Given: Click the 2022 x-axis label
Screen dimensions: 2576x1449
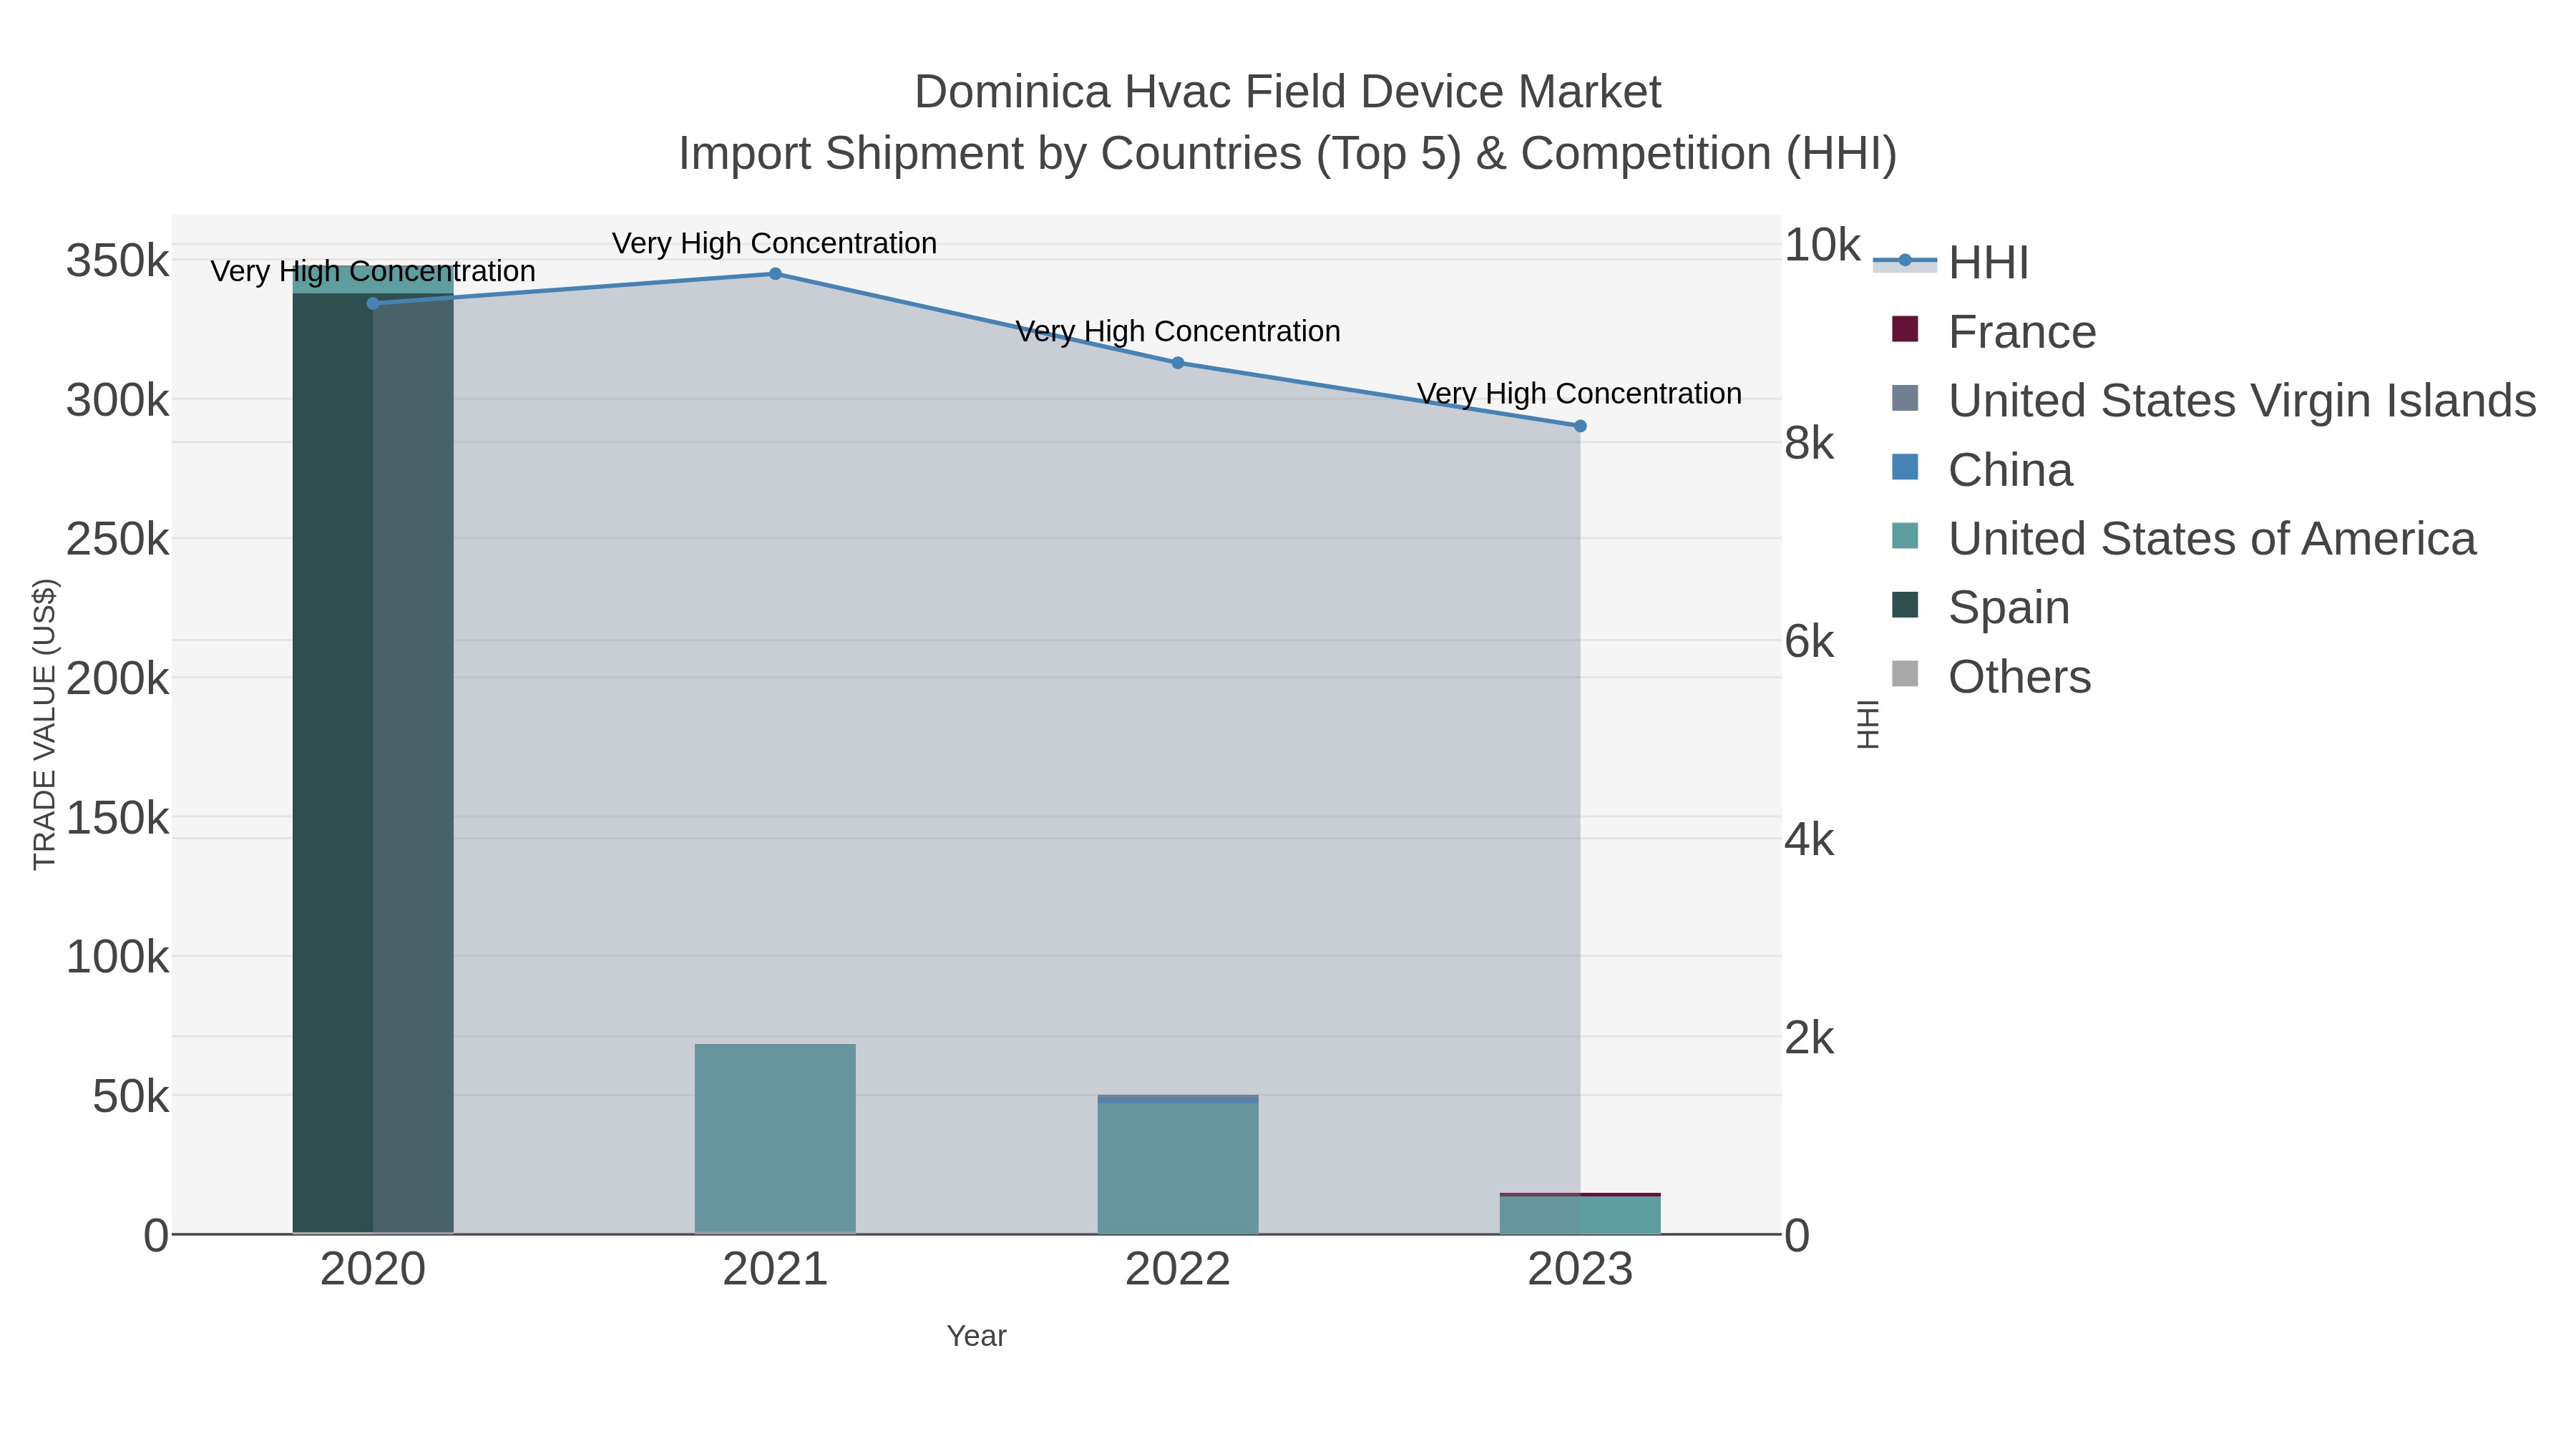Looking at the screenshot, I should [1178, 1270].
